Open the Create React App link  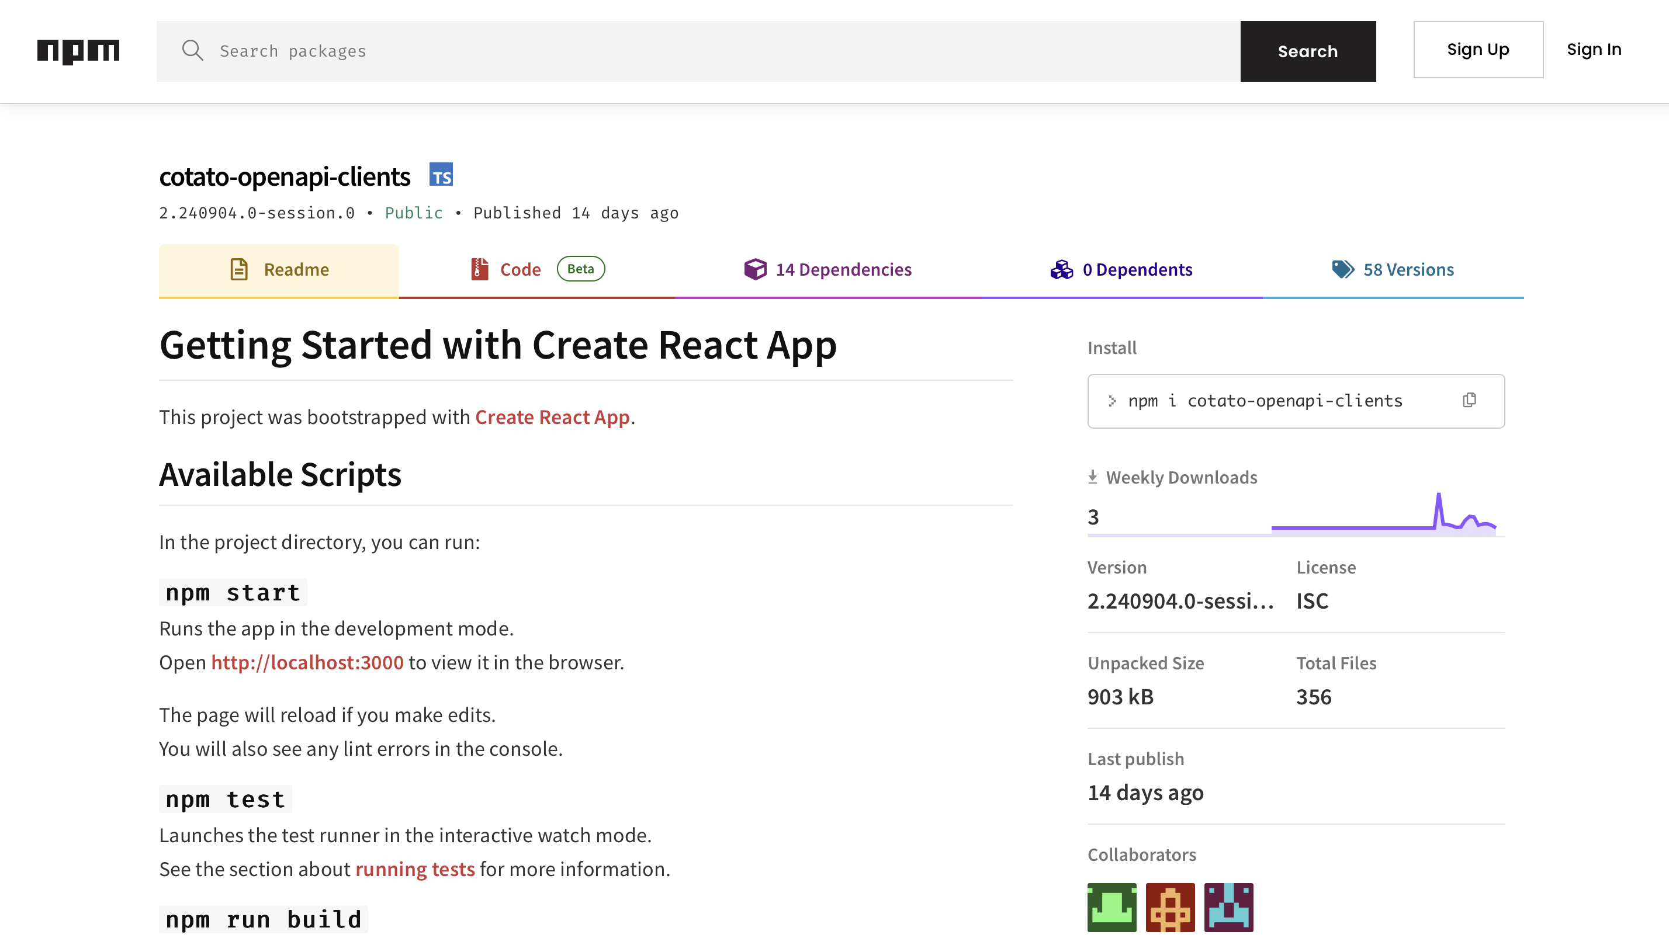pos(552,418)
